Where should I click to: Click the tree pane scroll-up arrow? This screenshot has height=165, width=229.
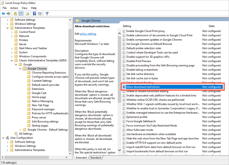(x=70, y=19)
